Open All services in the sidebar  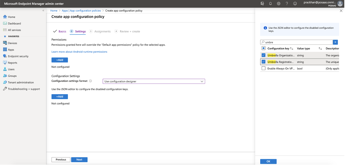coord(12,30)
